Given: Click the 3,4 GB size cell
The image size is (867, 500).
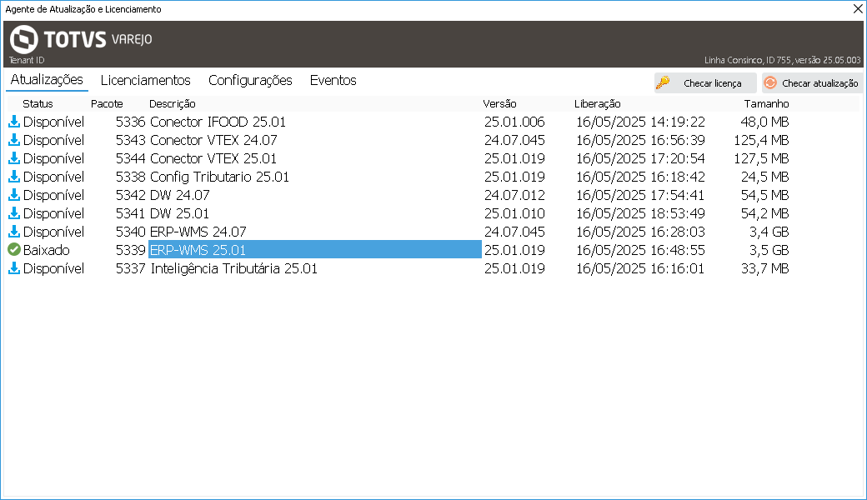Looking at the screenshot, I should click(x=769, y=231).
